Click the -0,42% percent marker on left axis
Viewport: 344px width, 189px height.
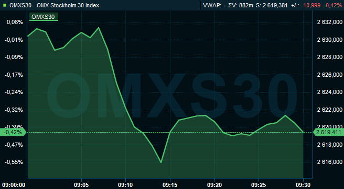[13, 133]
